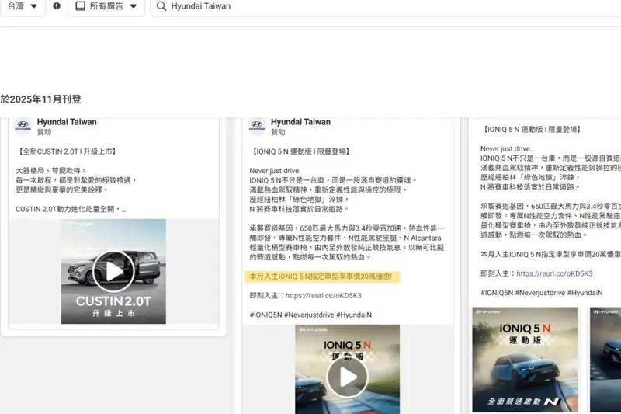
Task: Click the search magnifier icon
Action: pos(161,6)
